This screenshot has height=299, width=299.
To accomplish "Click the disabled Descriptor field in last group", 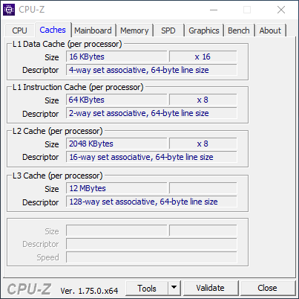I will click(x=151, y=244).
